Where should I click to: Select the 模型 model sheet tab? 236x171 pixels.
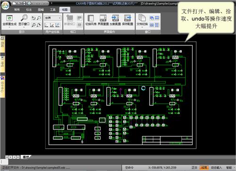point(26,157)
